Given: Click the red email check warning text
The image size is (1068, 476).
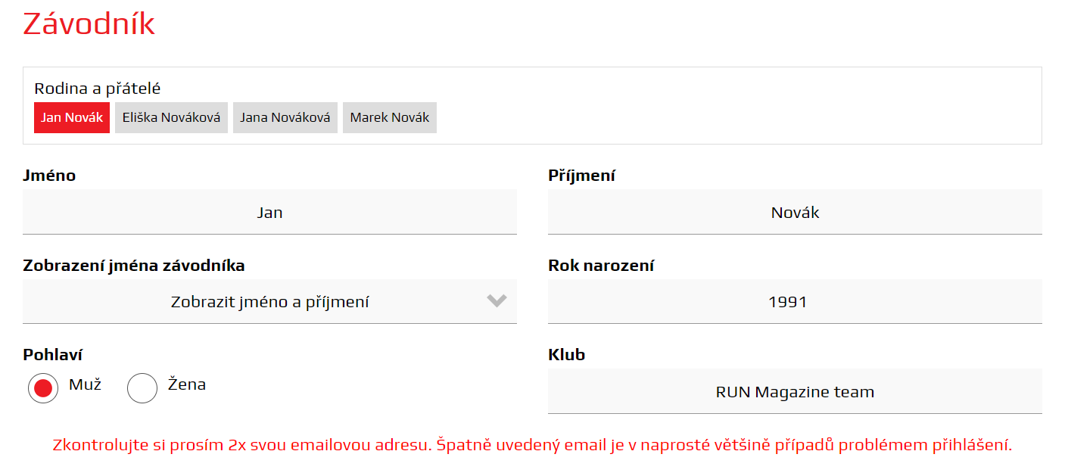Looking at the screenshot, I should click(x=532, y=445).
